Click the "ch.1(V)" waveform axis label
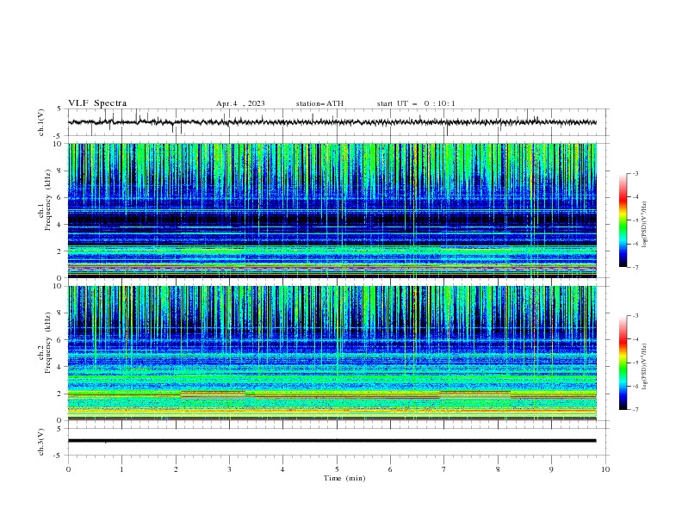 pos(41,122)
